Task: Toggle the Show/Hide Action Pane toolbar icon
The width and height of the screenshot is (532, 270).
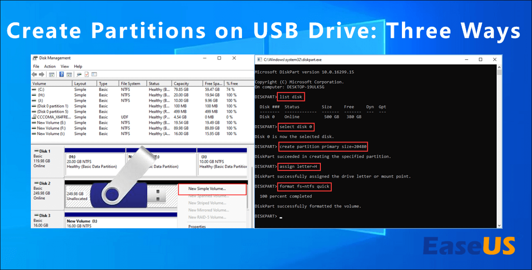Action: [x=69, y=75]
